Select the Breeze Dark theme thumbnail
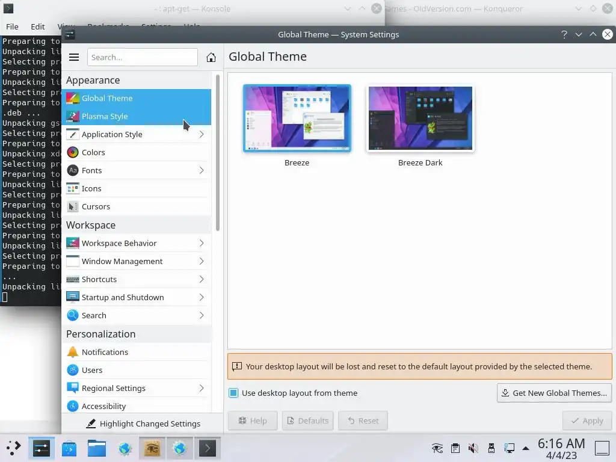 420,119
